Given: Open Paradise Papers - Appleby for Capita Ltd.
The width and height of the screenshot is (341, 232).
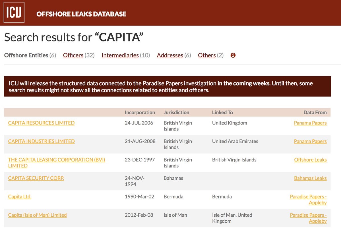Looking at the screenshot, I should tap(308, 200).
